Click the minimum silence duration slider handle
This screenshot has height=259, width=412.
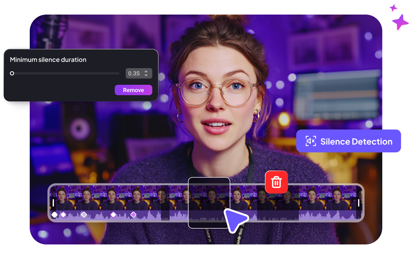coord(12,73)
